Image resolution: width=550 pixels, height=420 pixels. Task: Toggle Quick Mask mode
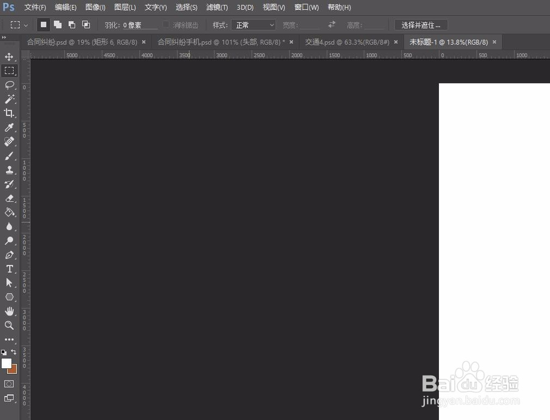point(9,384)
